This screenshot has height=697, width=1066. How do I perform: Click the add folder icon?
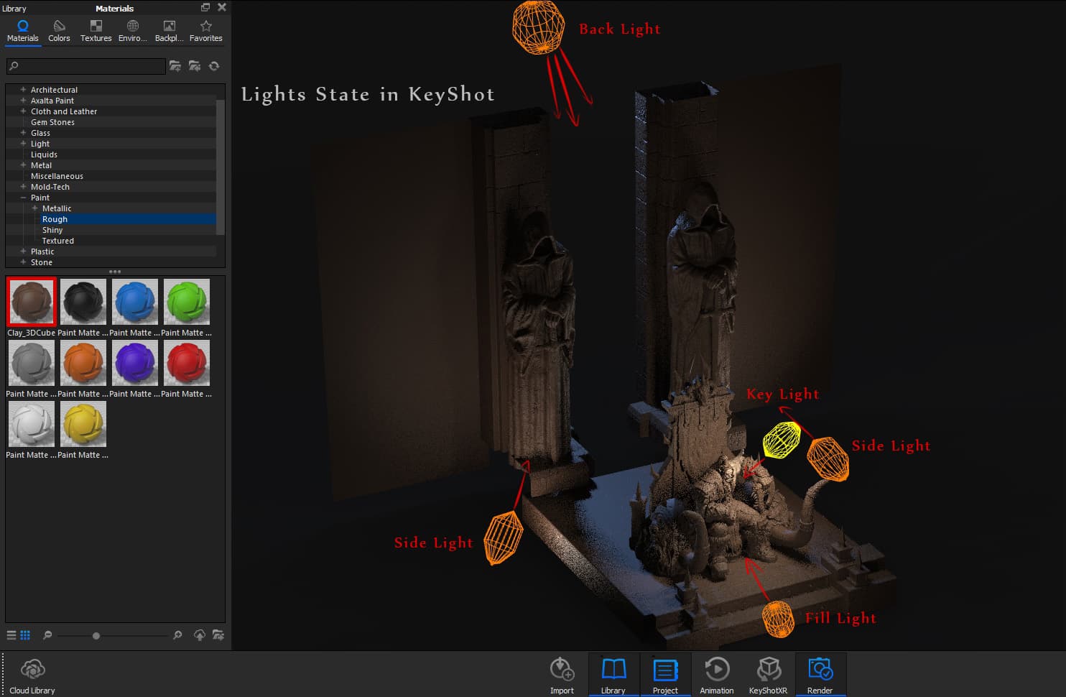[x=175, y=66]
